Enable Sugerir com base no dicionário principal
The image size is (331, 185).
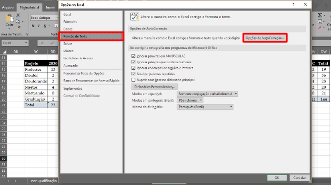(x=134, y=80)
